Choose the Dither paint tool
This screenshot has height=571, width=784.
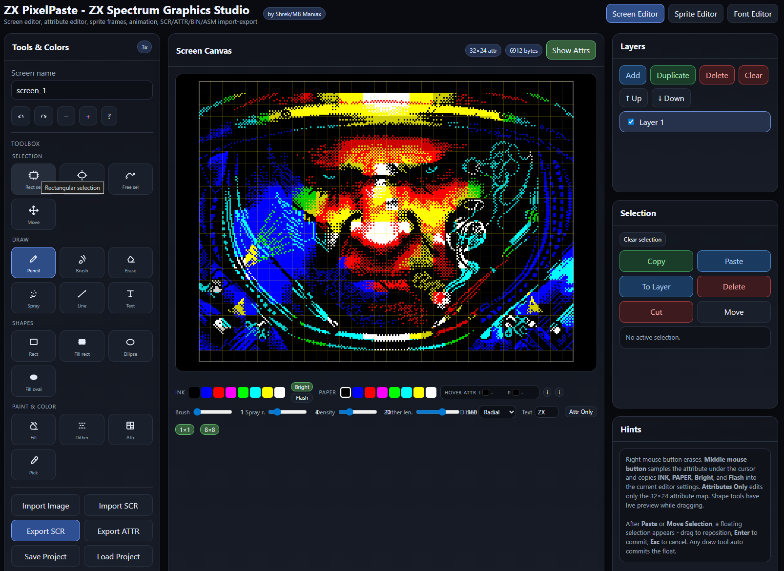pyautogui.click(x=82, y=429)
